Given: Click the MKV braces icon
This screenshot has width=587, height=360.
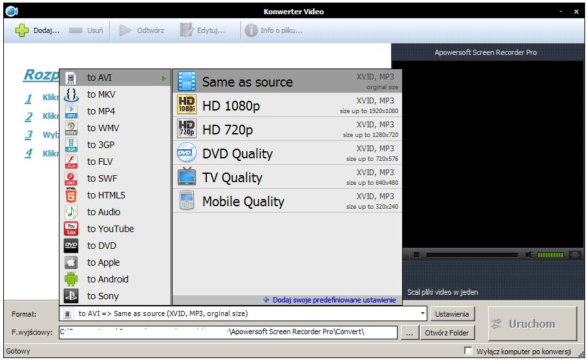Looking at the screenshot, I should (x=70, y=94).
